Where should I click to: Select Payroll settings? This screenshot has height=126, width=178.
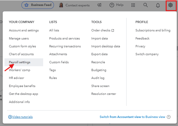tap(20, 62)
